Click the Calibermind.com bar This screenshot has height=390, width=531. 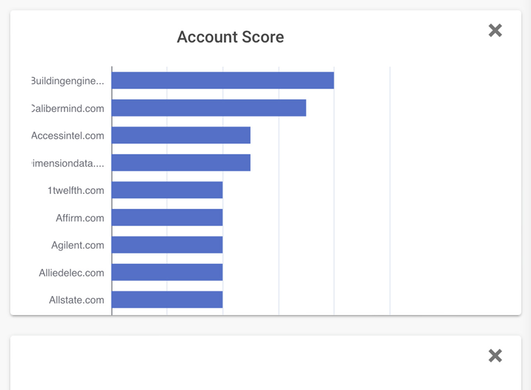pos(209,108)
